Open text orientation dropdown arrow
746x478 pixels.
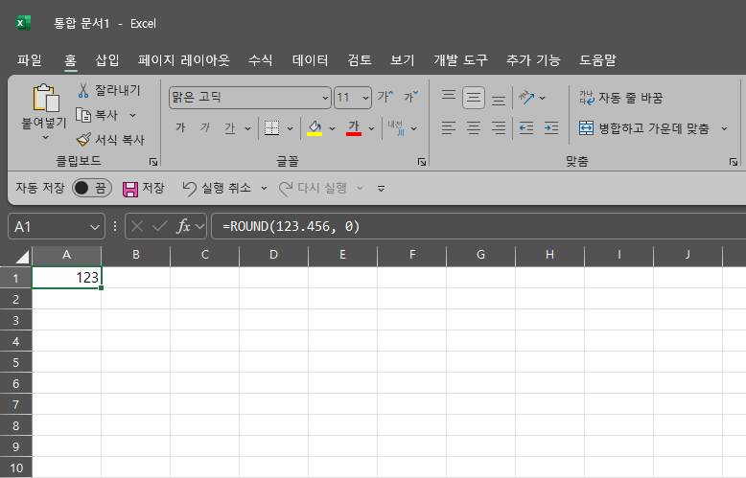click(543, 98)
